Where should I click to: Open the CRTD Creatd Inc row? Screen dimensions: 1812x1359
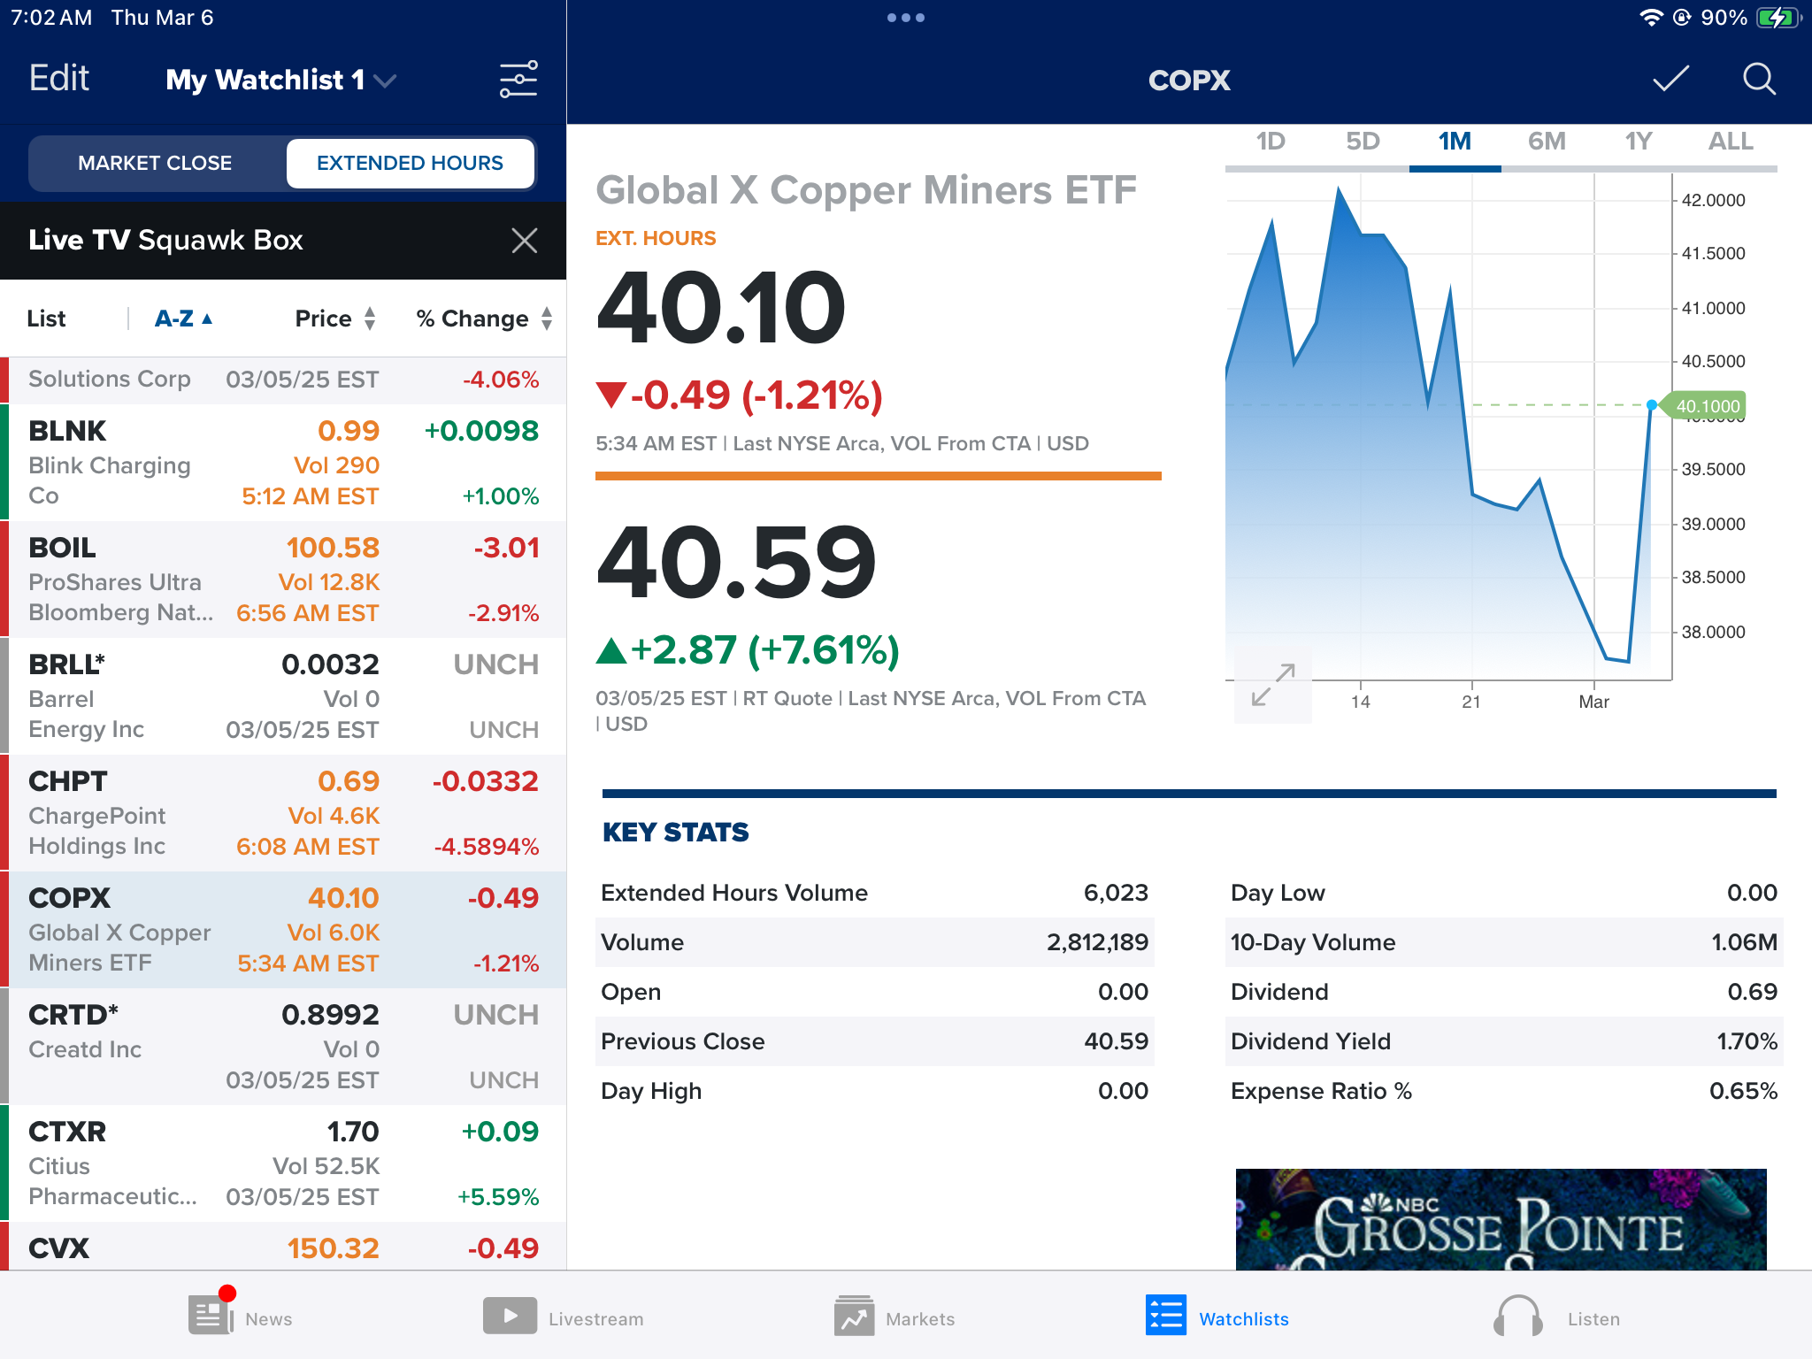pos(283,1047)
